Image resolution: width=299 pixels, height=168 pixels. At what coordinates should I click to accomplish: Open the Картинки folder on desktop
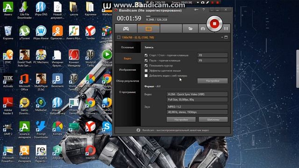point(90,8)
